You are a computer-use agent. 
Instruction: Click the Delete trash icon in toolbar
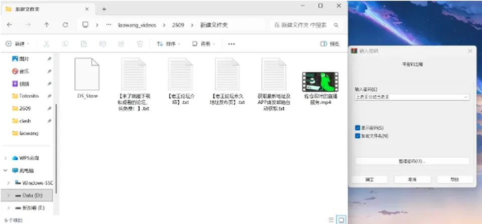coord(140,44)
